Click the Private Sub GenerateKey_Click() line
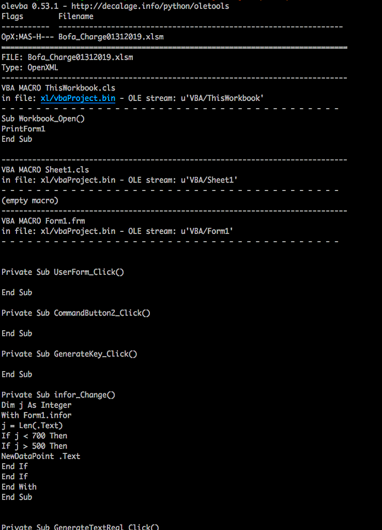The image size is (382, 530). (x=69, y=354)
